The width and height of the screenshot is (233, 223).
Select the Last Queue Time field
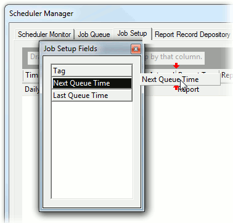pos(92,95)
